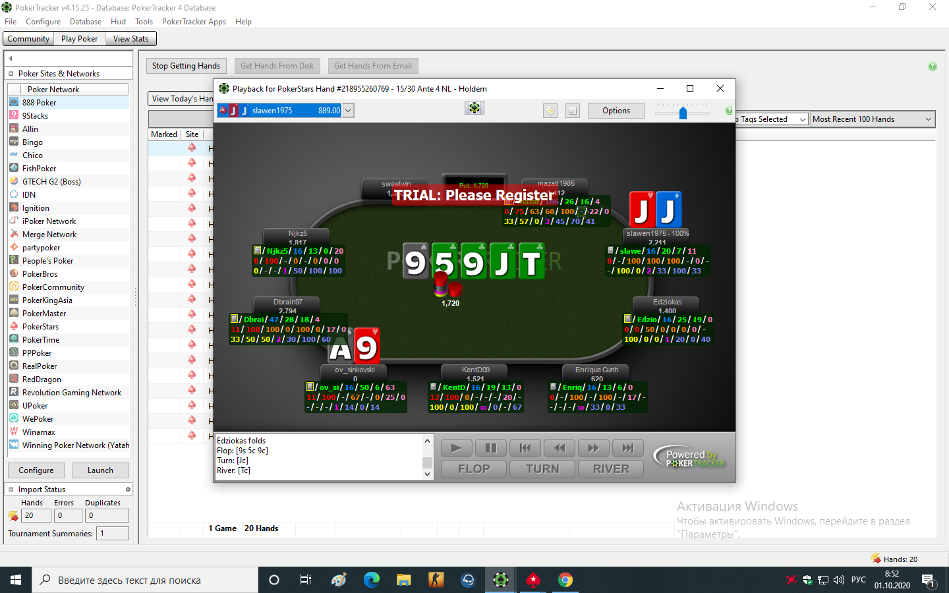The width and height of the screenshot is (949, 593).
Task: Open PokerTracker Apps menu
Action: pos(194,22)
